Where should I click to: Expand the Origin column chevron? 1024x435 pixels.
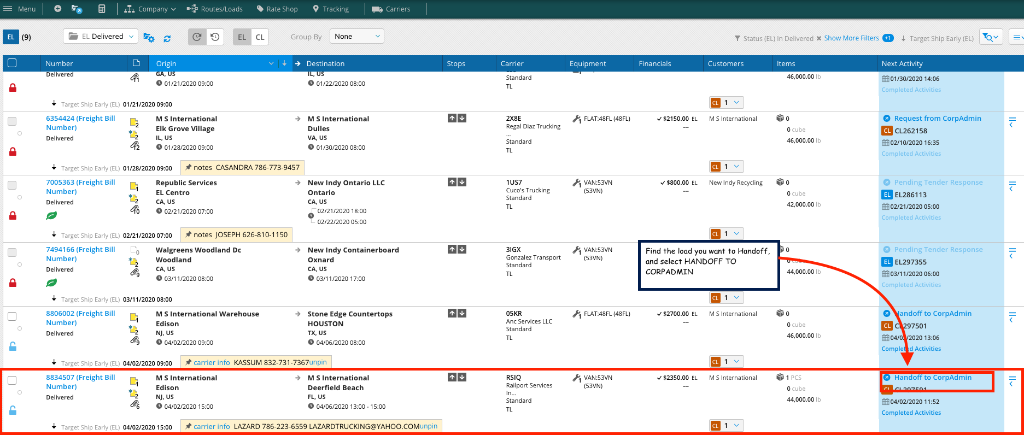(271, 63)
